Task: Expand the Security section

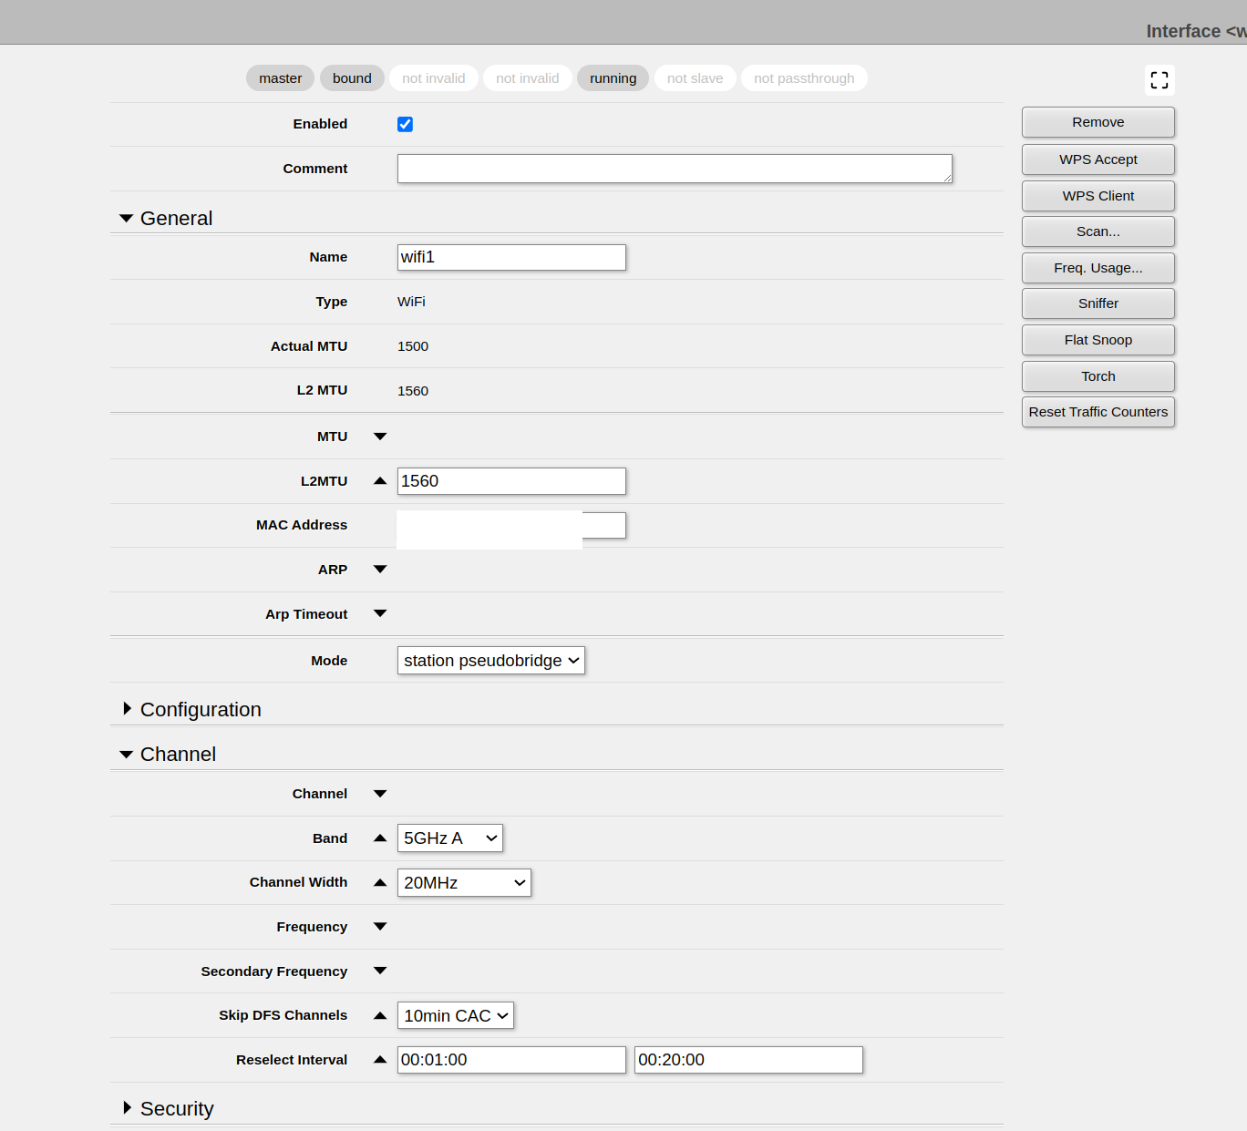Action: 127,1108
